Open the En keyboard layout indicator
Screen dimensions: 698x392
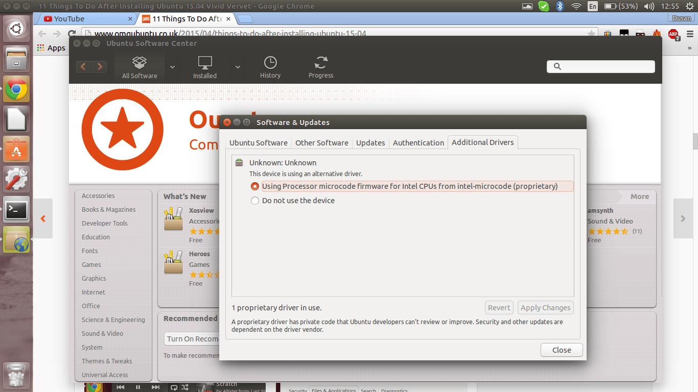tap(592, 6)
